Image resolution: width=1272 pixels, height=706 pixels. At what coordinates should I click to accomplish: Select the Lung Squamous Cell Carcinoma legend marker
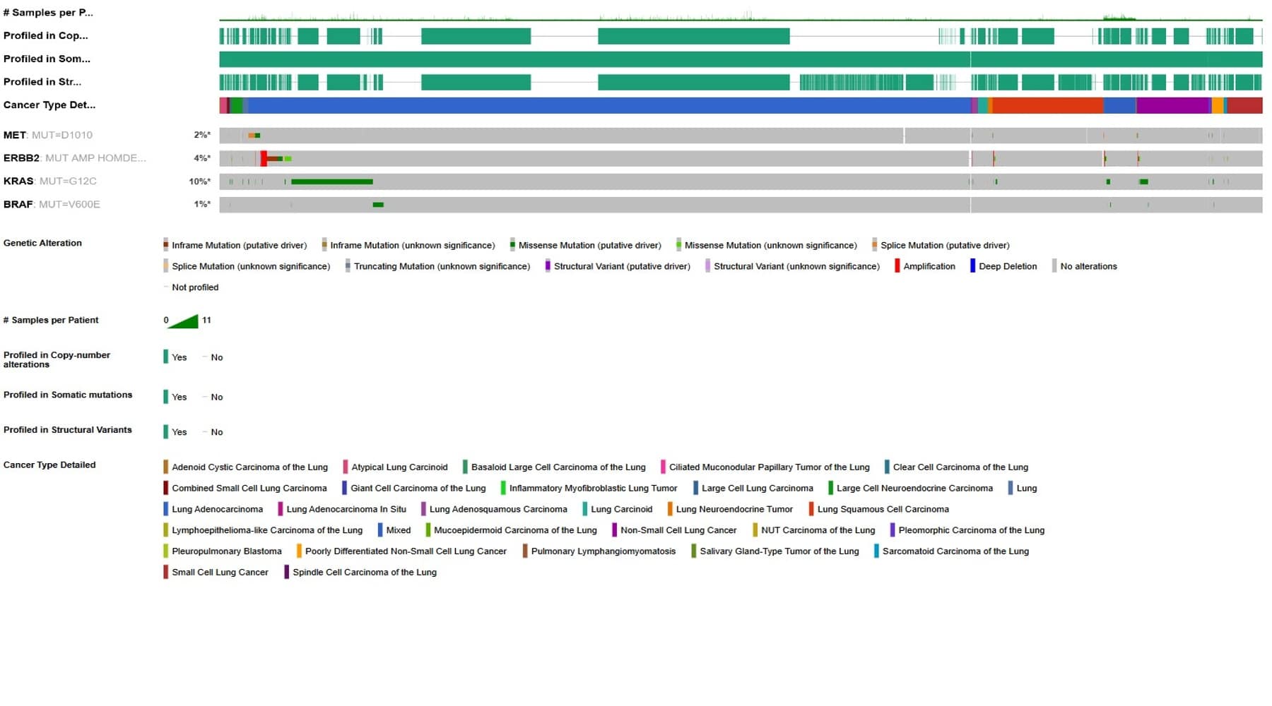pos(811,509)
